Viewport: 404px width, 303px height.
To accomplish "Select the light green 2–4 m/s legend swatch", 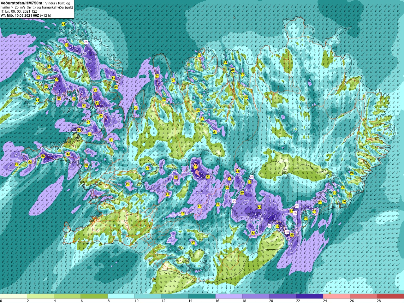I will (40, 296).
